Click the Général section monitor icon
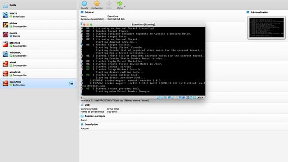288x162 pixels. point(82,12)
